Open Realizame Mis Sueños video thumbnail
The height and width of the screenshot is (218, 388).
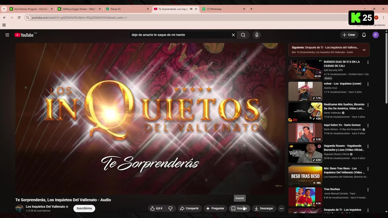(305, 112)
